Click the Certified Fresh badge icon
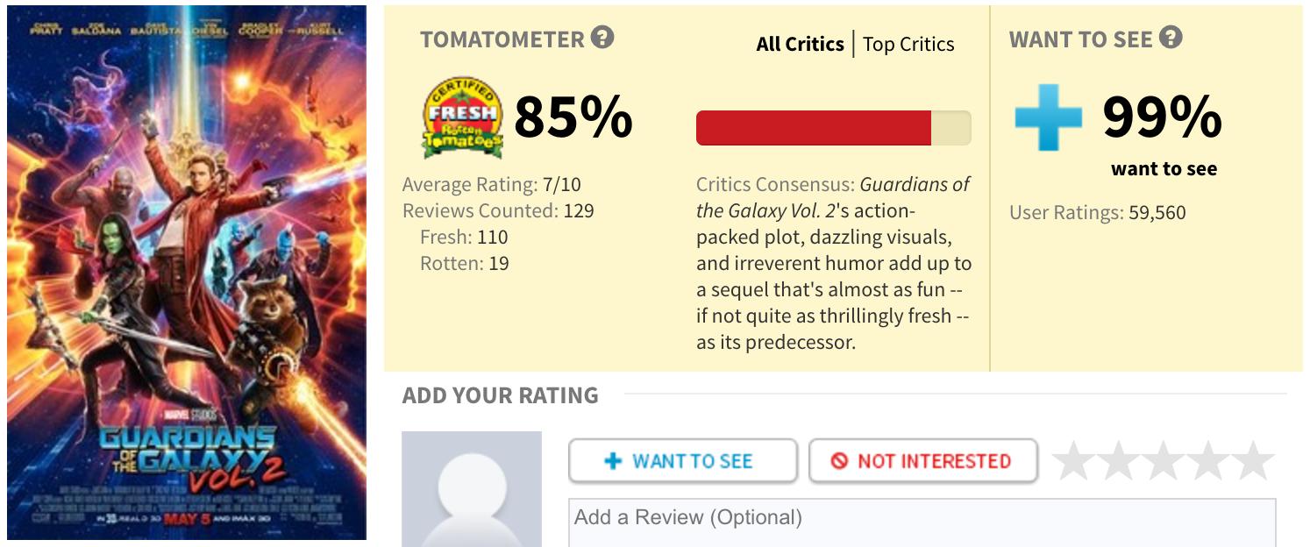This screenshot has width=1310, height=547. click(x=462, y=117)
